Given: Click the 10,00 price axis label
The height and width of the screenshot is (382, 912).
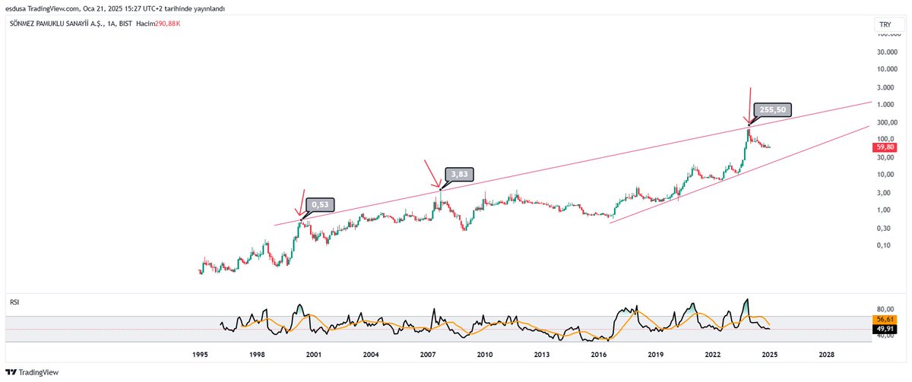Looking at the screenshot, I should point(885,175).
